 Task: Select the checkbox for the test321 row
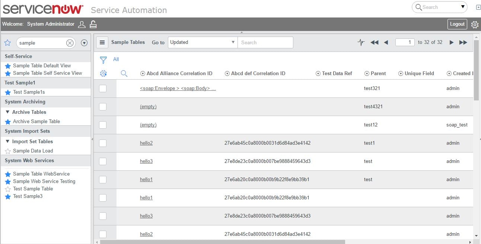[x=103, y=89]
